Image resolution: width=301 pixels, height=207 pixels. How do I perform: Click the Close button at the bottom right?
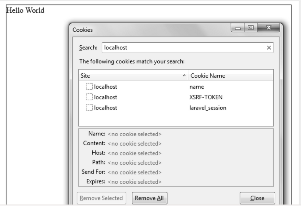coord(257,198)
